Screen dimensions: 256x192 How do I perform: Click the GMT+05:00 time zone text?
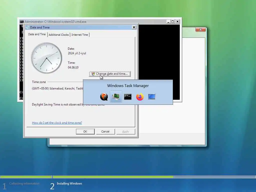coord(57,88)
